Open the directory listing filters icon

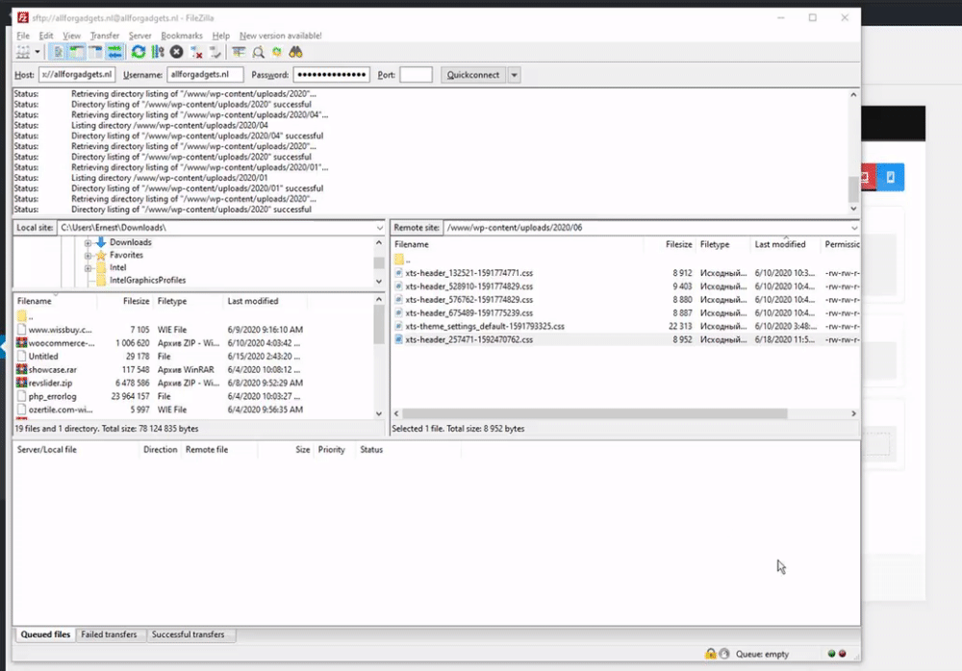239,52
